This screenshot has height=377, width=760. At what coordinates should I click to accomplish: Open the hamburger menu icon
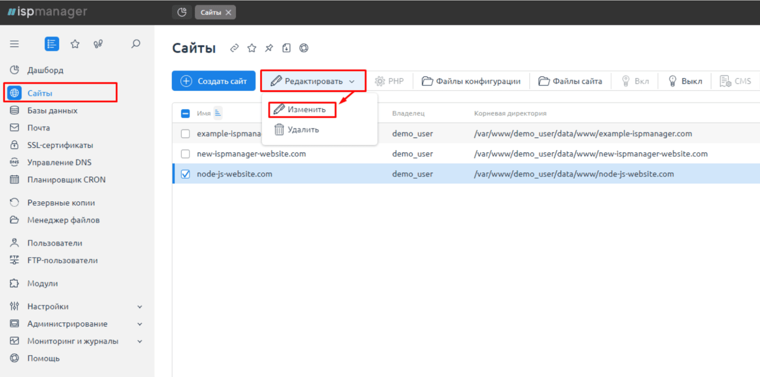[14, 44]
